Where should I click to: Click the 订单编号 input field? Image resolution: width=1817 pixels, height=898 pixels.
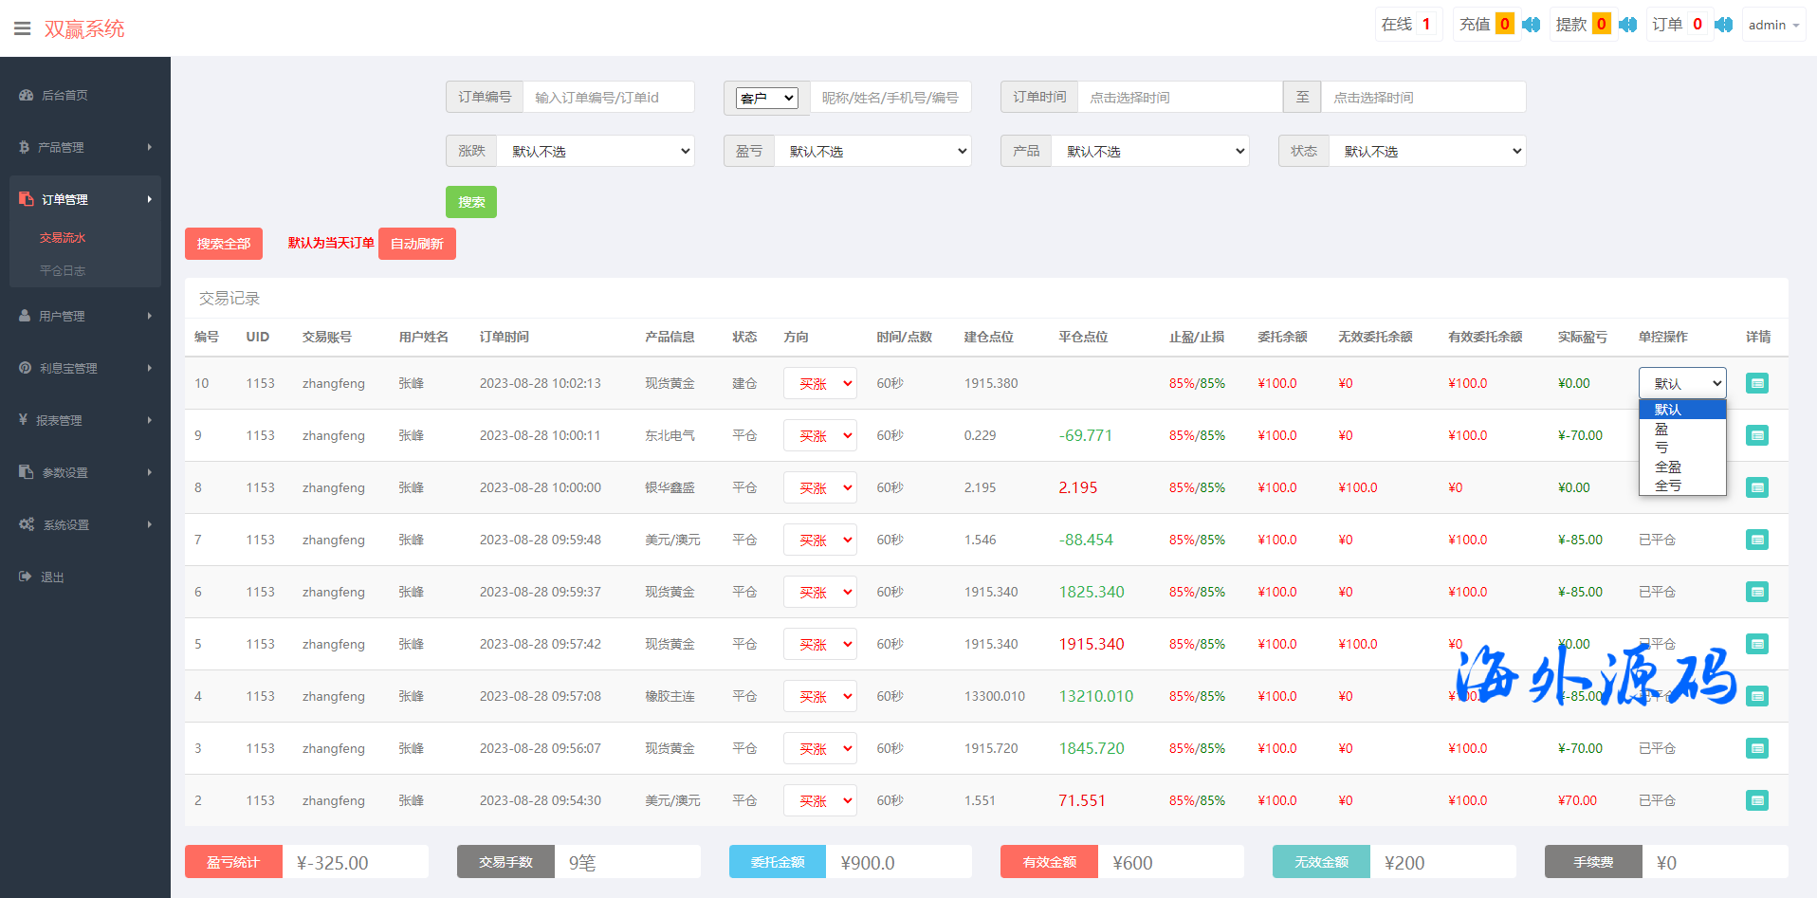(x=608, y=98)
